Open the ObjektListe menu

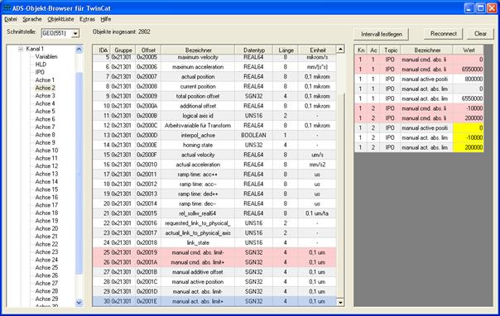[60, 19]
